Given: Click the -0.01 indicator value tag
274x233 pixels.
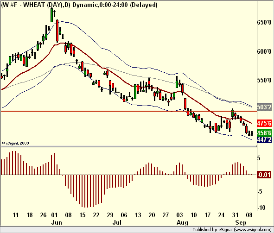Looking at the screenshot, I should point(265,175).
